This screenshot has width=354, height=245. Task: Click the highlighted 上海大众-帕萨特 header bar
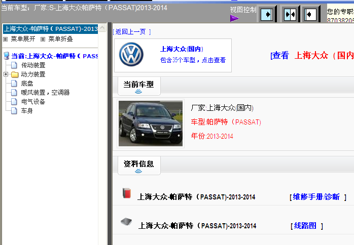50,29
